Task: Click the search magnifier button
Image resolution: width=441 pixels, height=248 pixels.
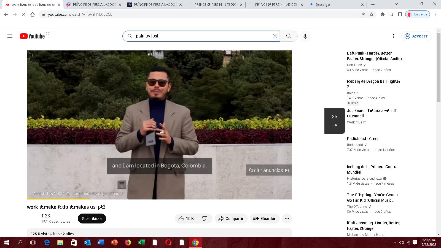Action: [x=289, y=36]
